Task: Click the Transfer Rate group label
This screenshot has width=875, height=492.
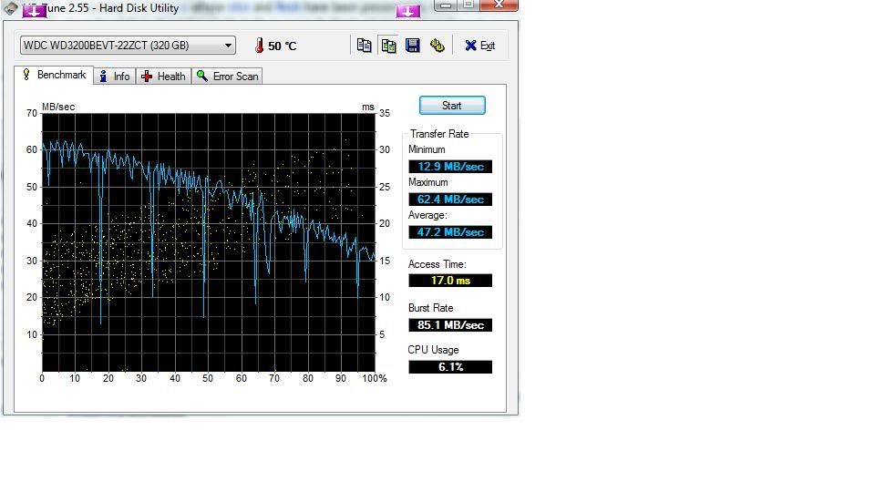Action: pyautogui.click(x=439, y=134)
